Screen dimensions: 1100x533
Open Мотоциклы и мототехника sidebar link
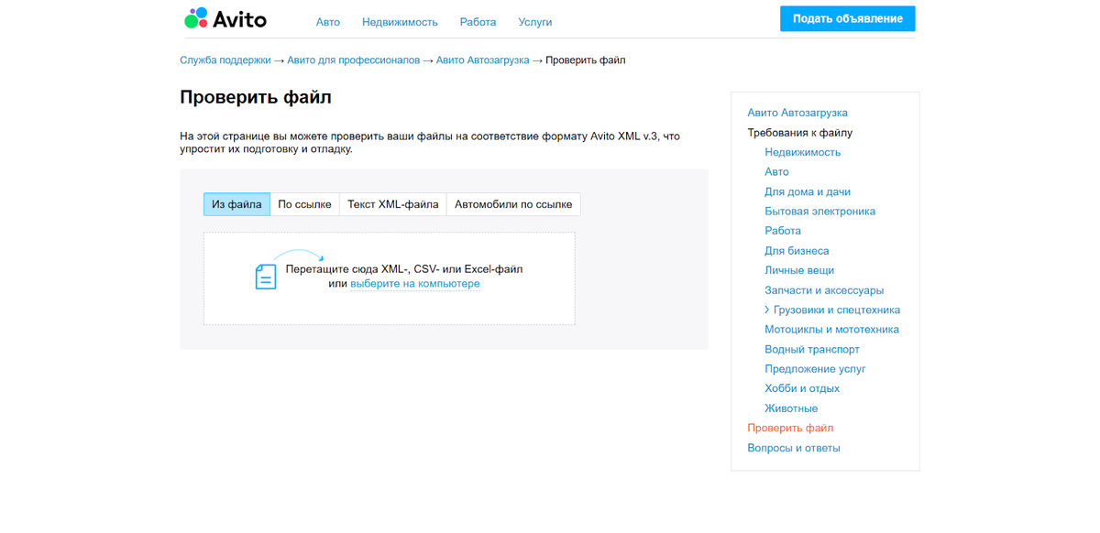pos(832,330)
